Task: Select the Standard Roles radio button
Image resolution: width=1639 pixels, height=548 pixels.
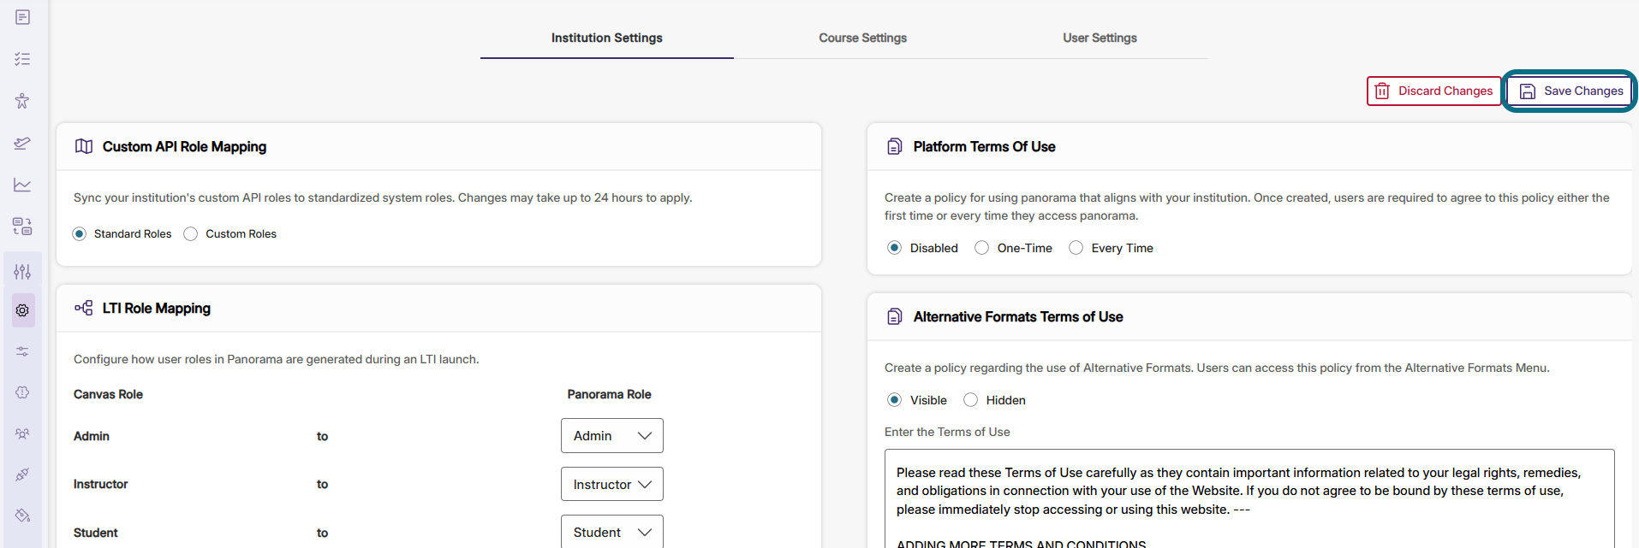Action: coord(80,234)
